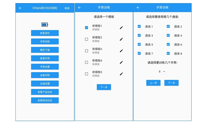
Task: Tap the battery level icon
Action: 45,24
